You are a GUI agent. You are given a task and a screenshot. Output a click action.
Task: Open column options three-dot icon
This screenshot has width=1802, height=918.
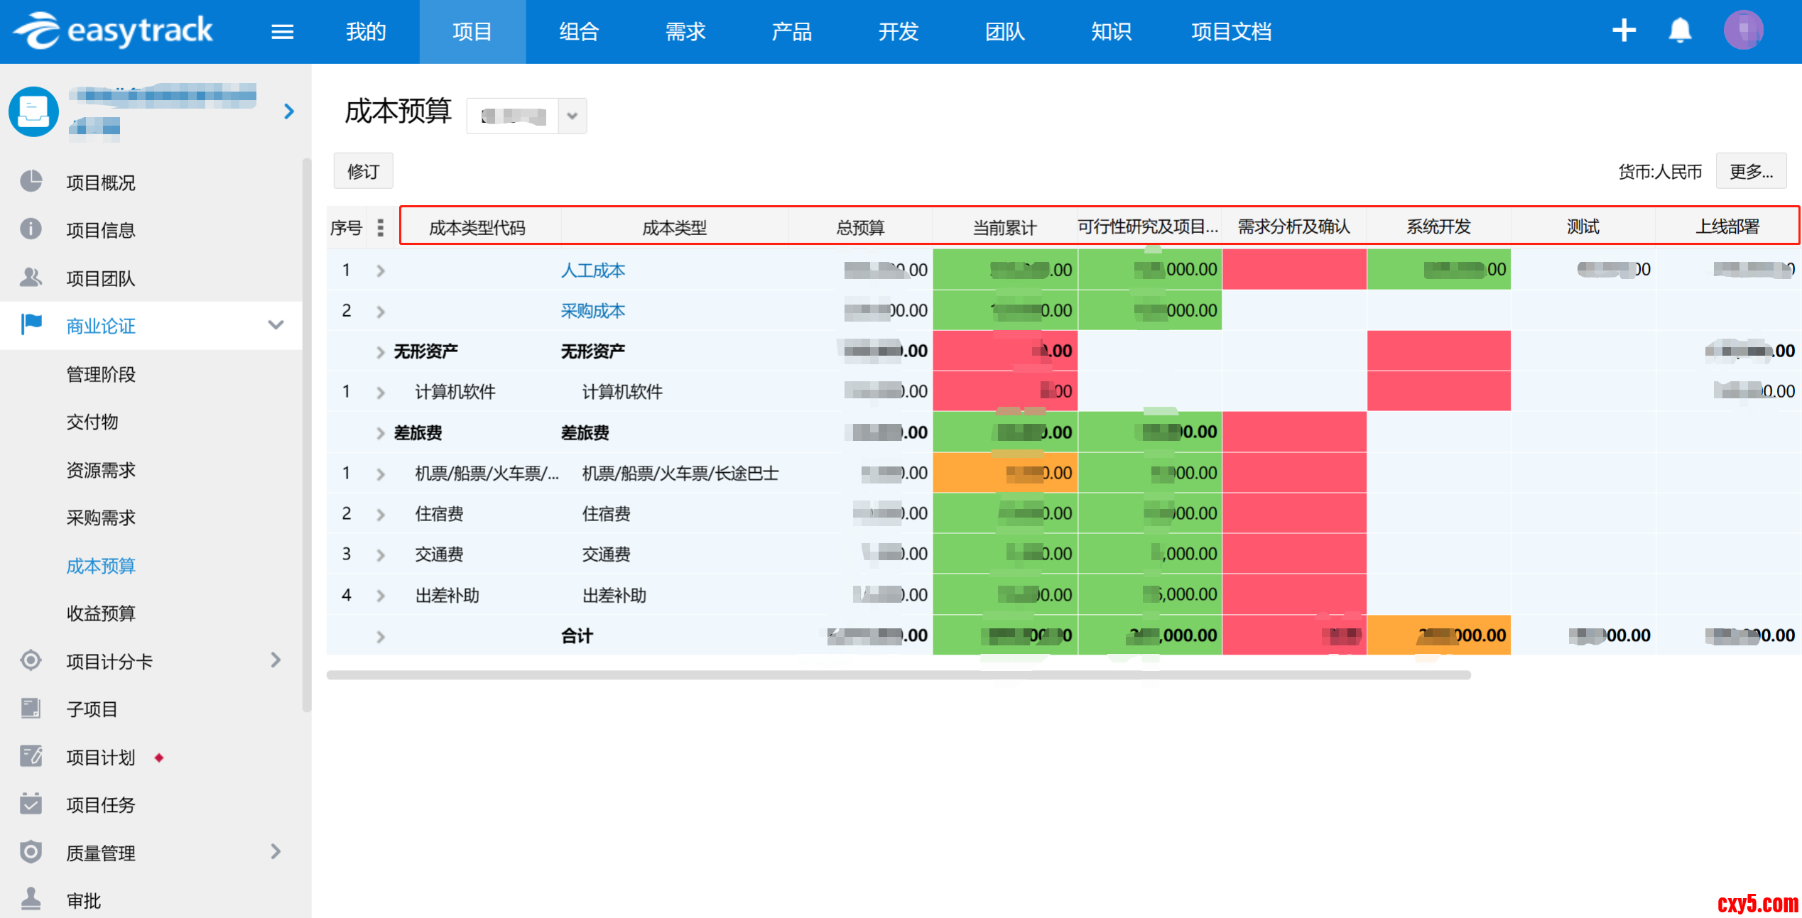click(381, 227)
